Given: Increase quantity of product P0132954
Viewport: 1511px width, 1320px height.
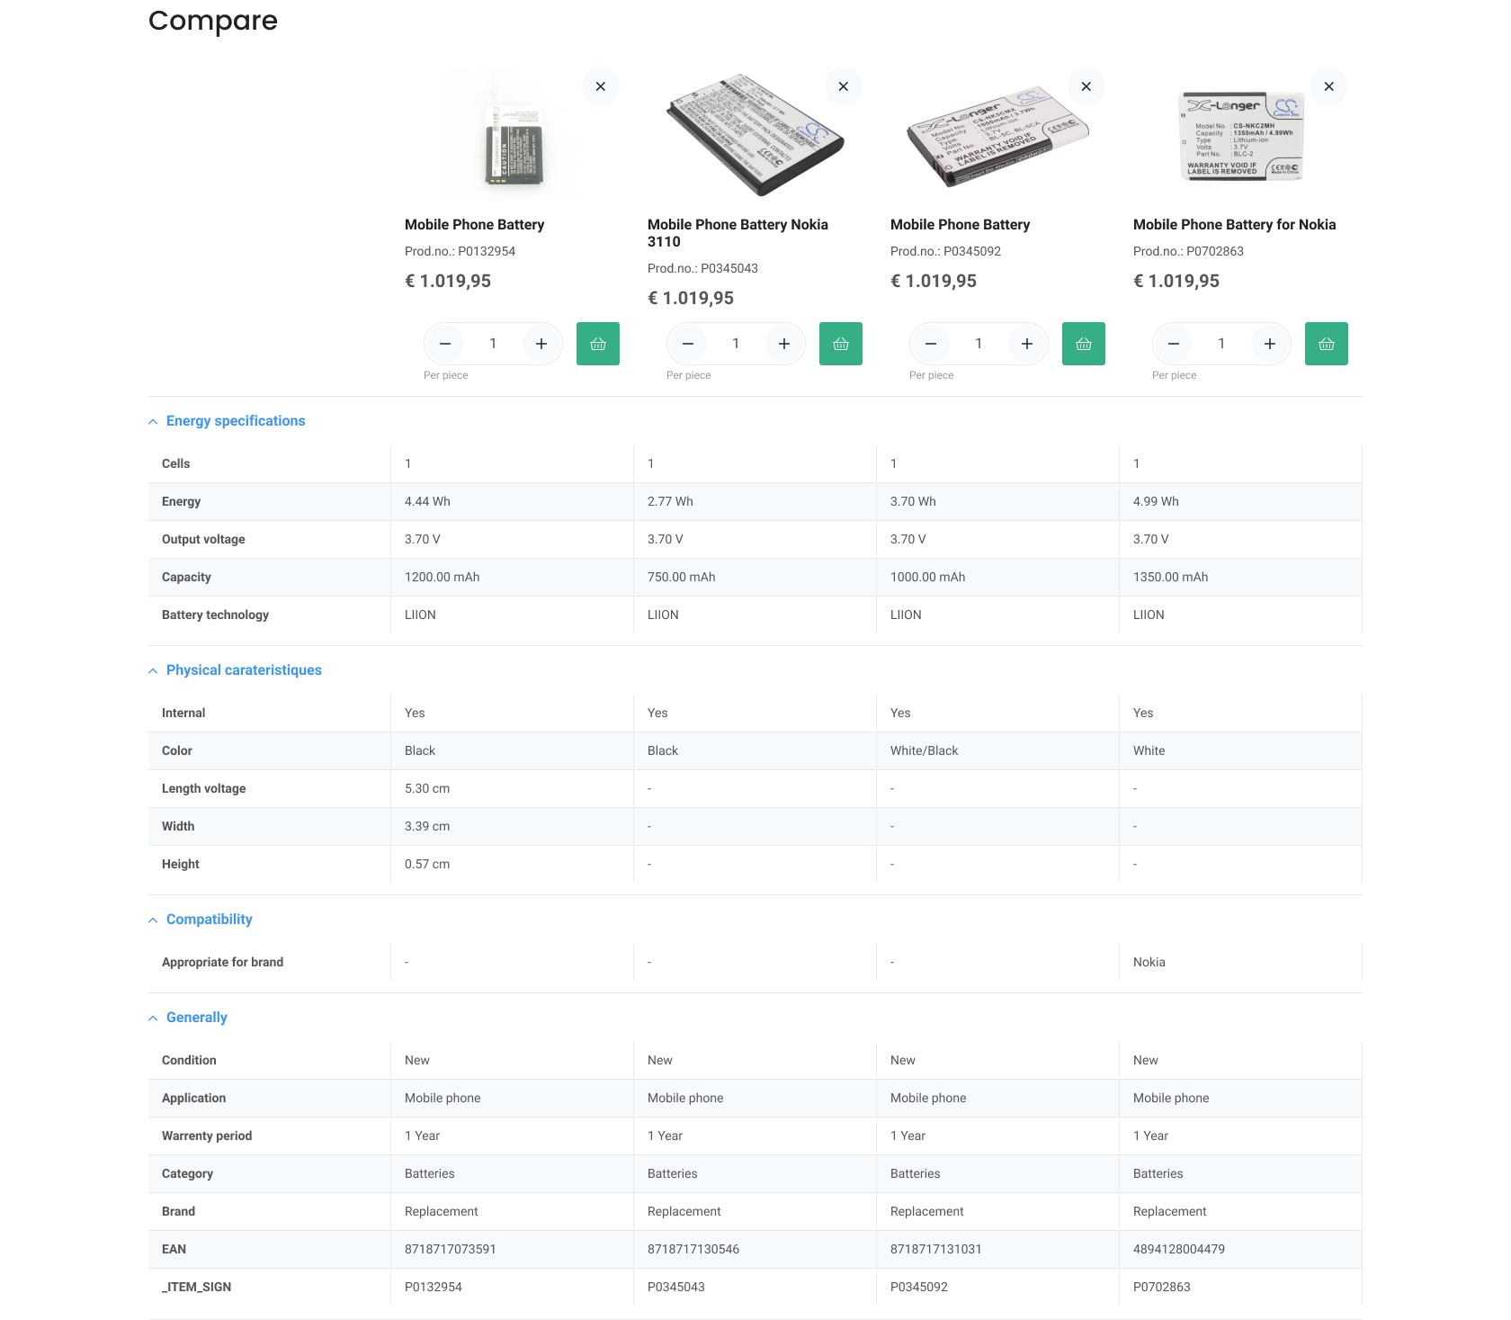Looking at the screenshot, I should click(x=541, y=344).
